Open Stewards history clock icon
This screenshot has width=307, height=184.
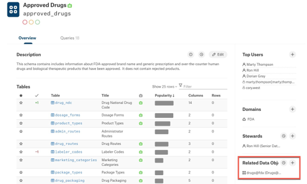pyautogui.click(x=283, y=136)
